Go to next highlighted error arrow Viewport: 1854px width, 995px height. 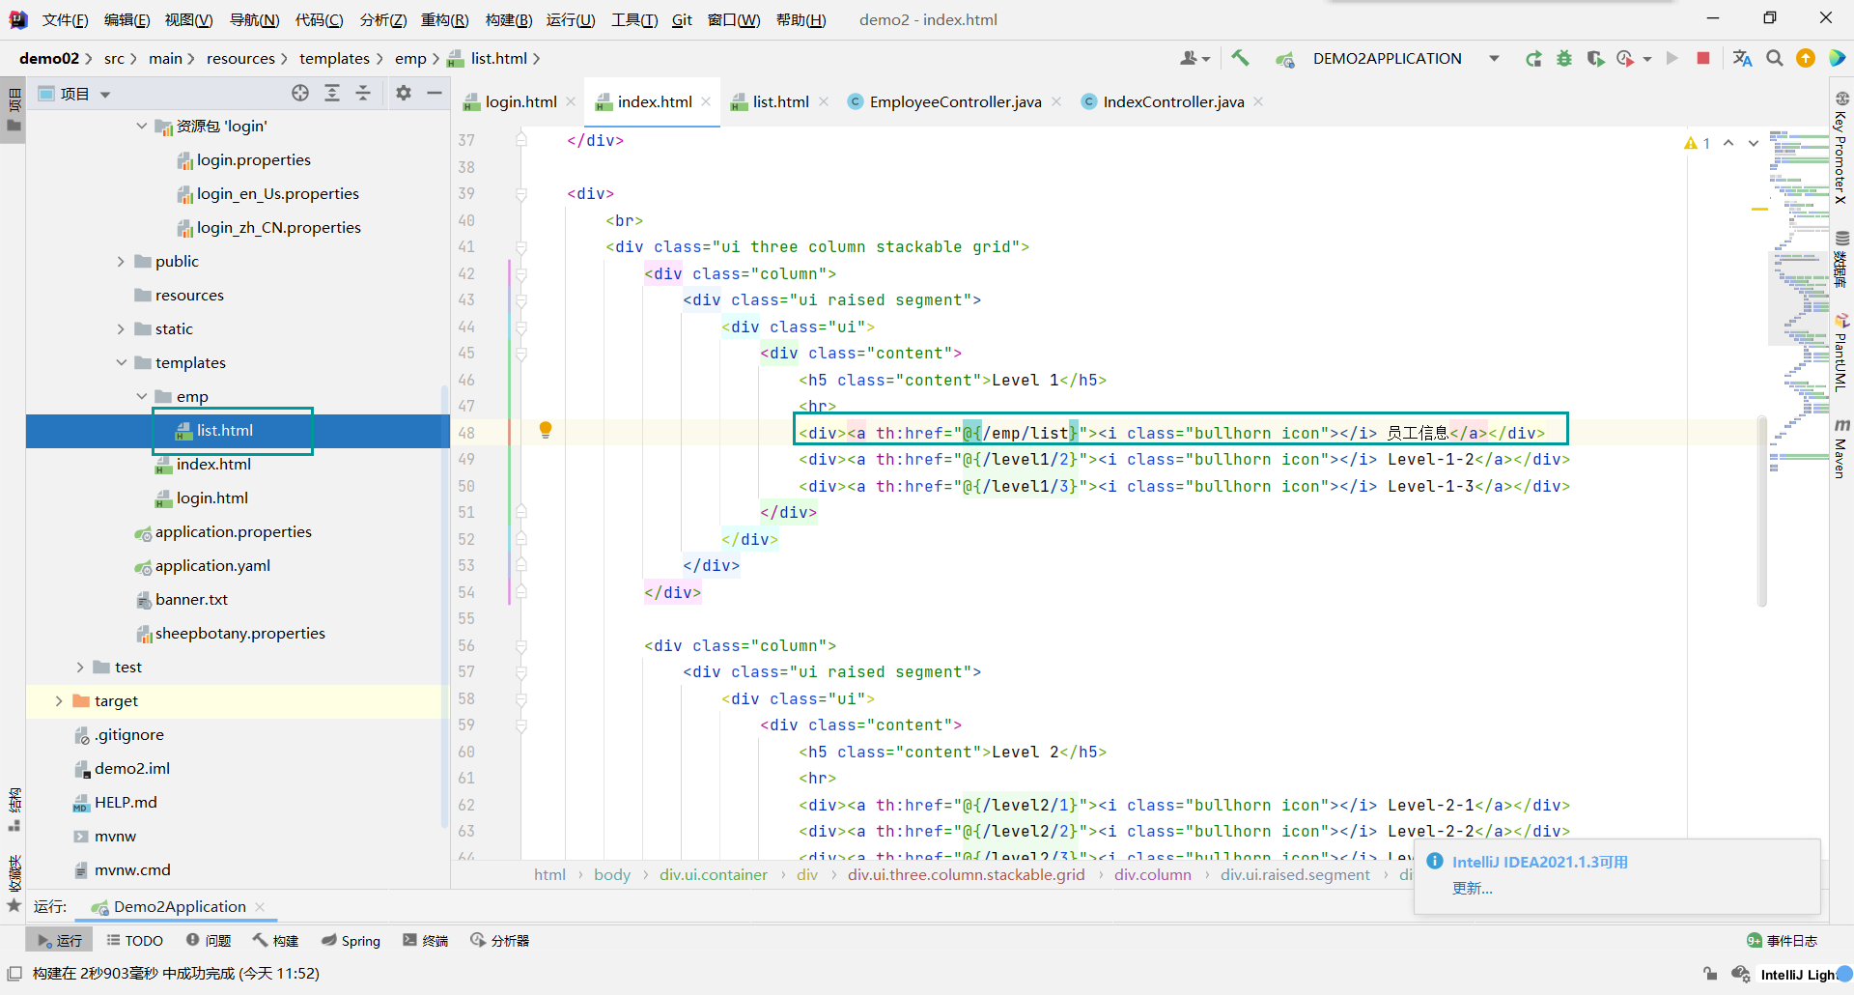pyautogui.click(x=1754, y=143)
